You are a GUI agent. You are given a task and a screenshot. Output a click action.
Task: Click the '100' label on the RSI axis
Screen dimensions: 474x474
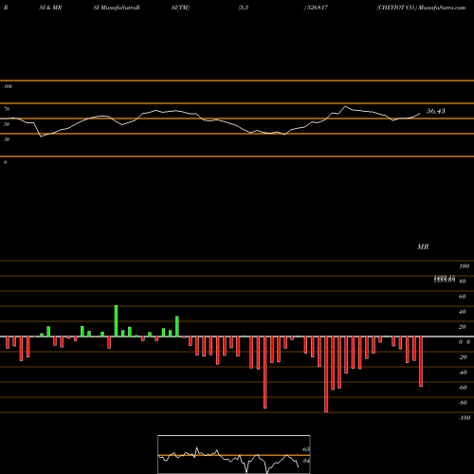(8, 86)
